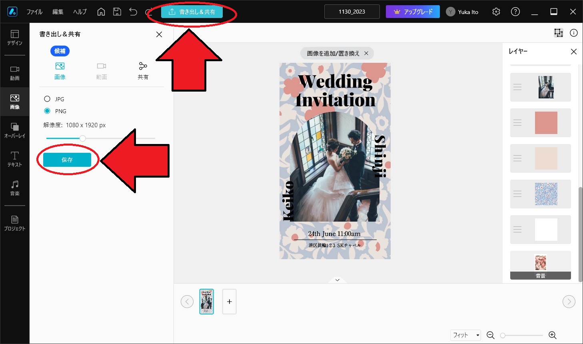583x344 pixels.
Task: Select the salmon pink color layer
Action: tap(541, 123)
